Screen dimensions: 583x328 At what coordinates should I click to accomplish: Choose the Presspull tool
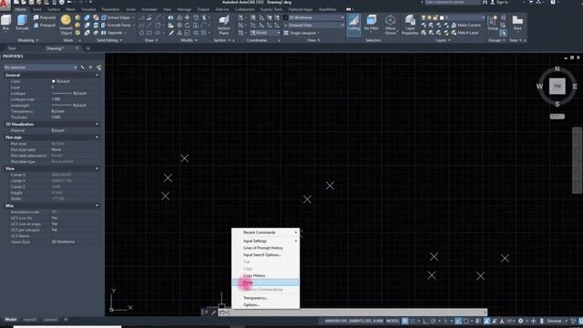[45, 26]
